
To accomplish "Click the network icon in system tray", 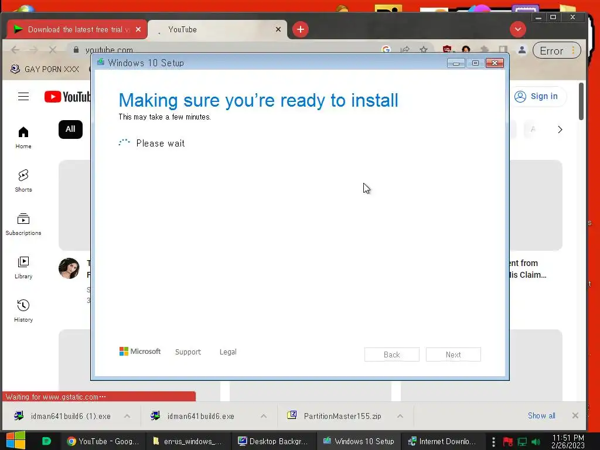I will 522,442.
